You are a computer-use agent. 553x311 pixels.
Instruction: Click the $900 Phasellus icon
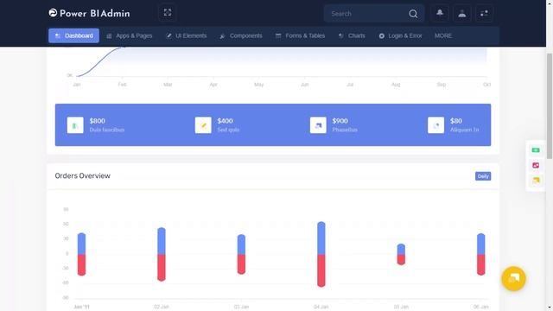[318, 125]
